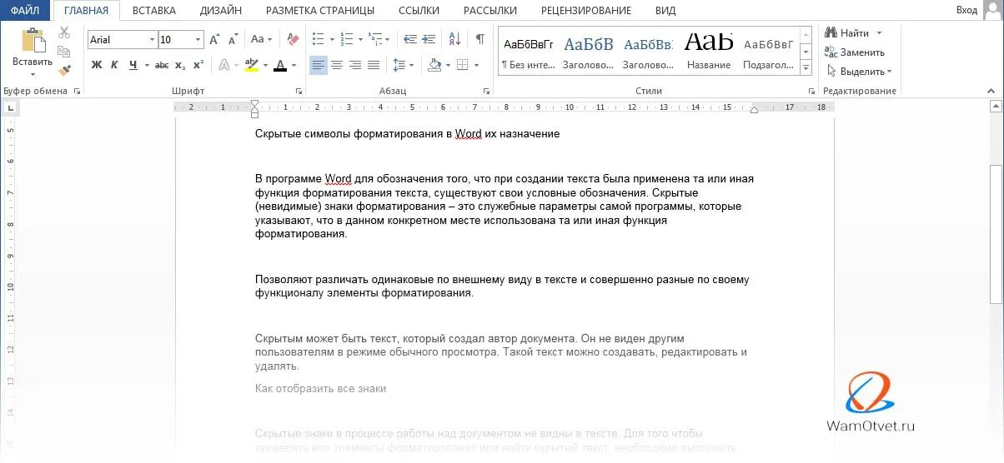Viewport: 1004px width, 463px height.
Task: Toggle show hidden formatting marks (¶)
Action: pos(480,39)
